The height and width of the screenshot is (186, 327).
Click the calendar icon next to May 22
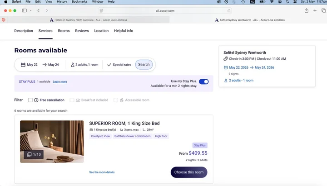tap(23, 65)
